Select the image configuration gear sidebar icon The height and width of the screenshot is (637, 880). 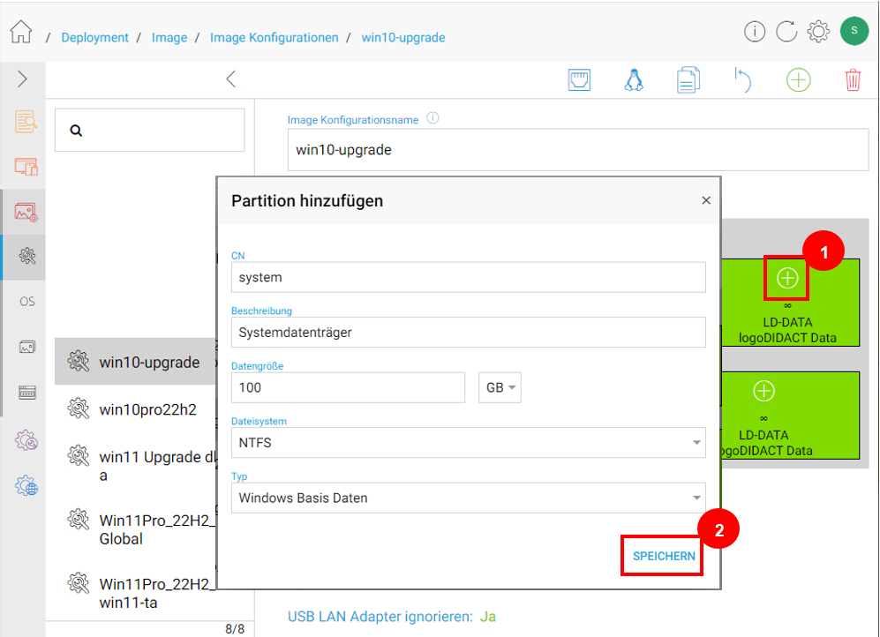(x=27, y=256)
